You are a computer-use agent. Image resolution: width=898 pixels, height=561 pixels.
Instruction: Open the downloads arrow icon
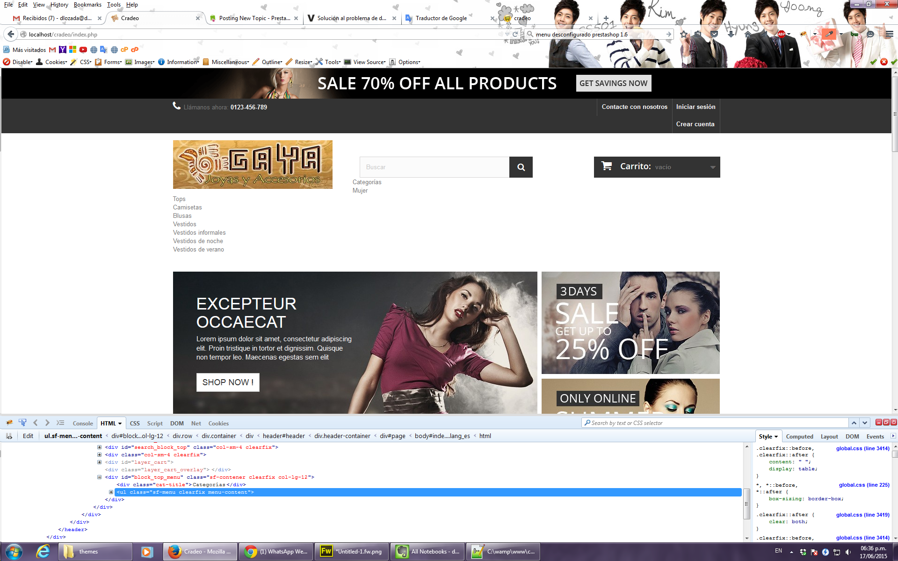(731, 34)
